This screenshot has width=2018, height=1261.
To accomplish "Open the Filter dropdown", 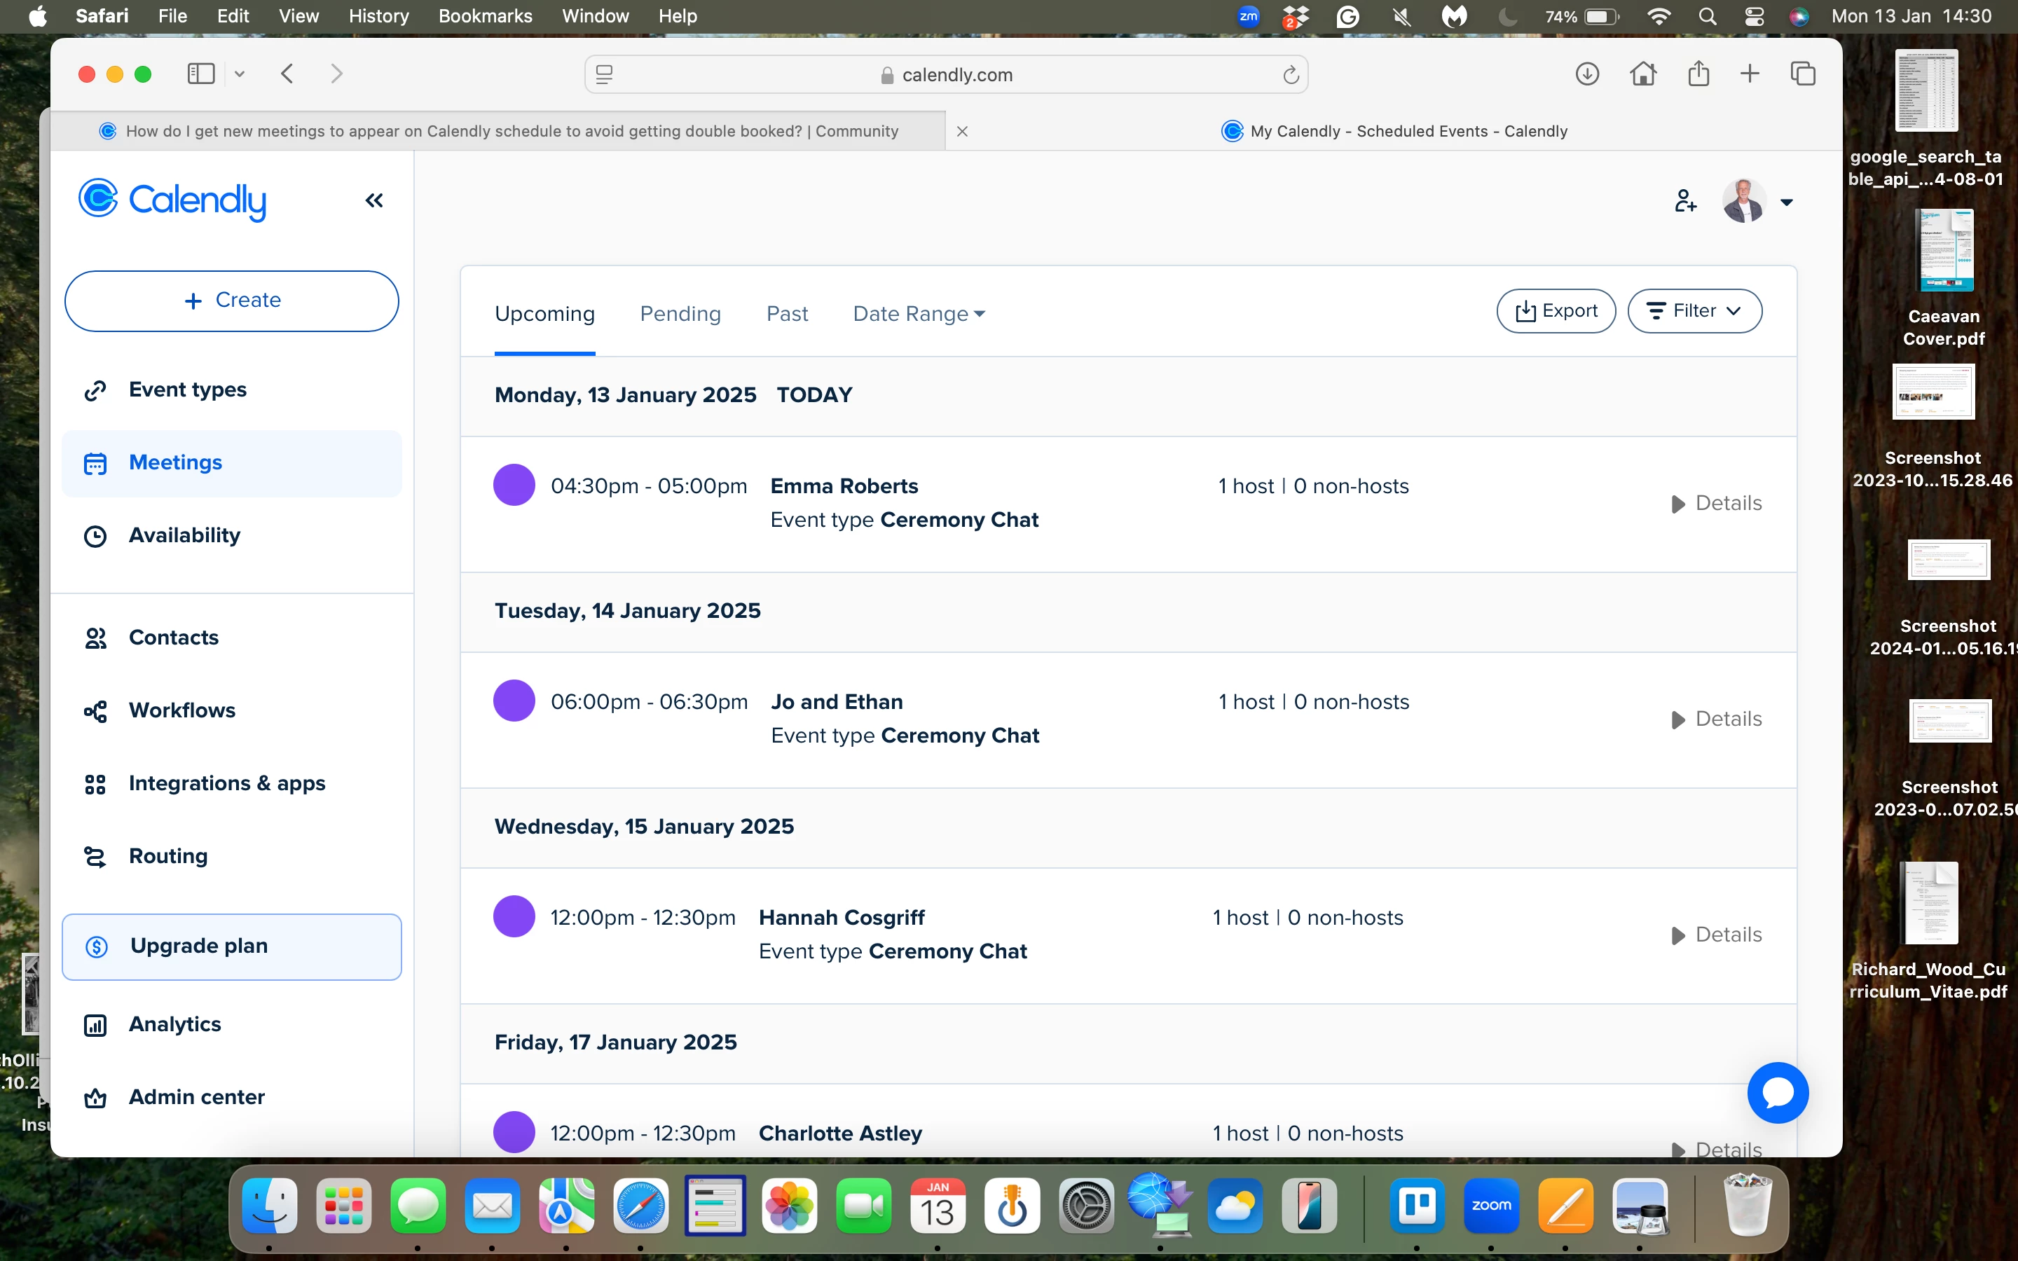I will [1694, 311].
